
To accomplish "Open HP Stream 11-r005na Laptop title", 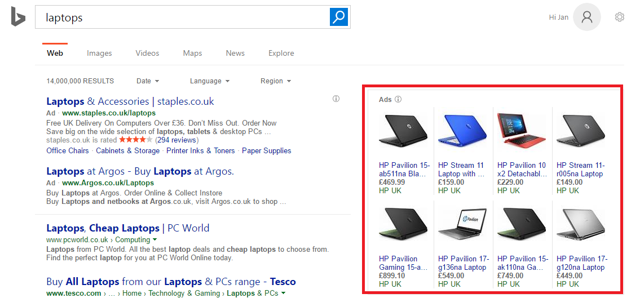I will [581, 170].
